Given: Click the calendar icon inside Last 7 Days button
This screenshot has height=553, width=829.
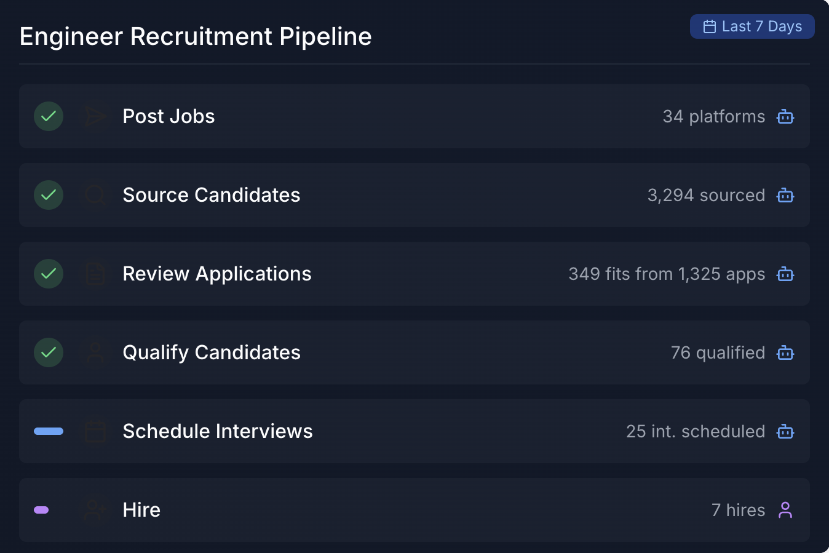Looking at the screenshot, I should (710, 26).
